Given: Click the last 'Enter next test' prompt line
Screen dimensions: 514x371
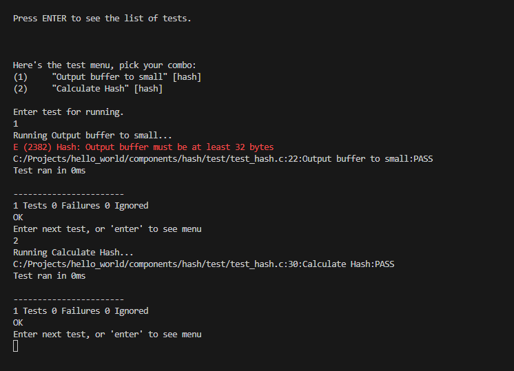Looking at the screenshot, I should pyautogui.click(x=107, y=335).
